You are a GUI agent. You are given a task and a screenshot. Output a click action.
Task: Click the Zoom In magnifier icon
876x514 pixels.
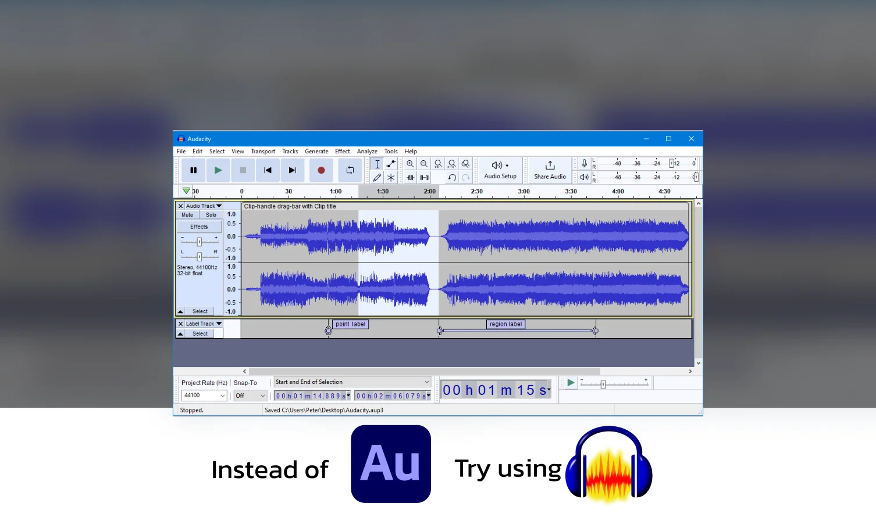click(410, 163)
